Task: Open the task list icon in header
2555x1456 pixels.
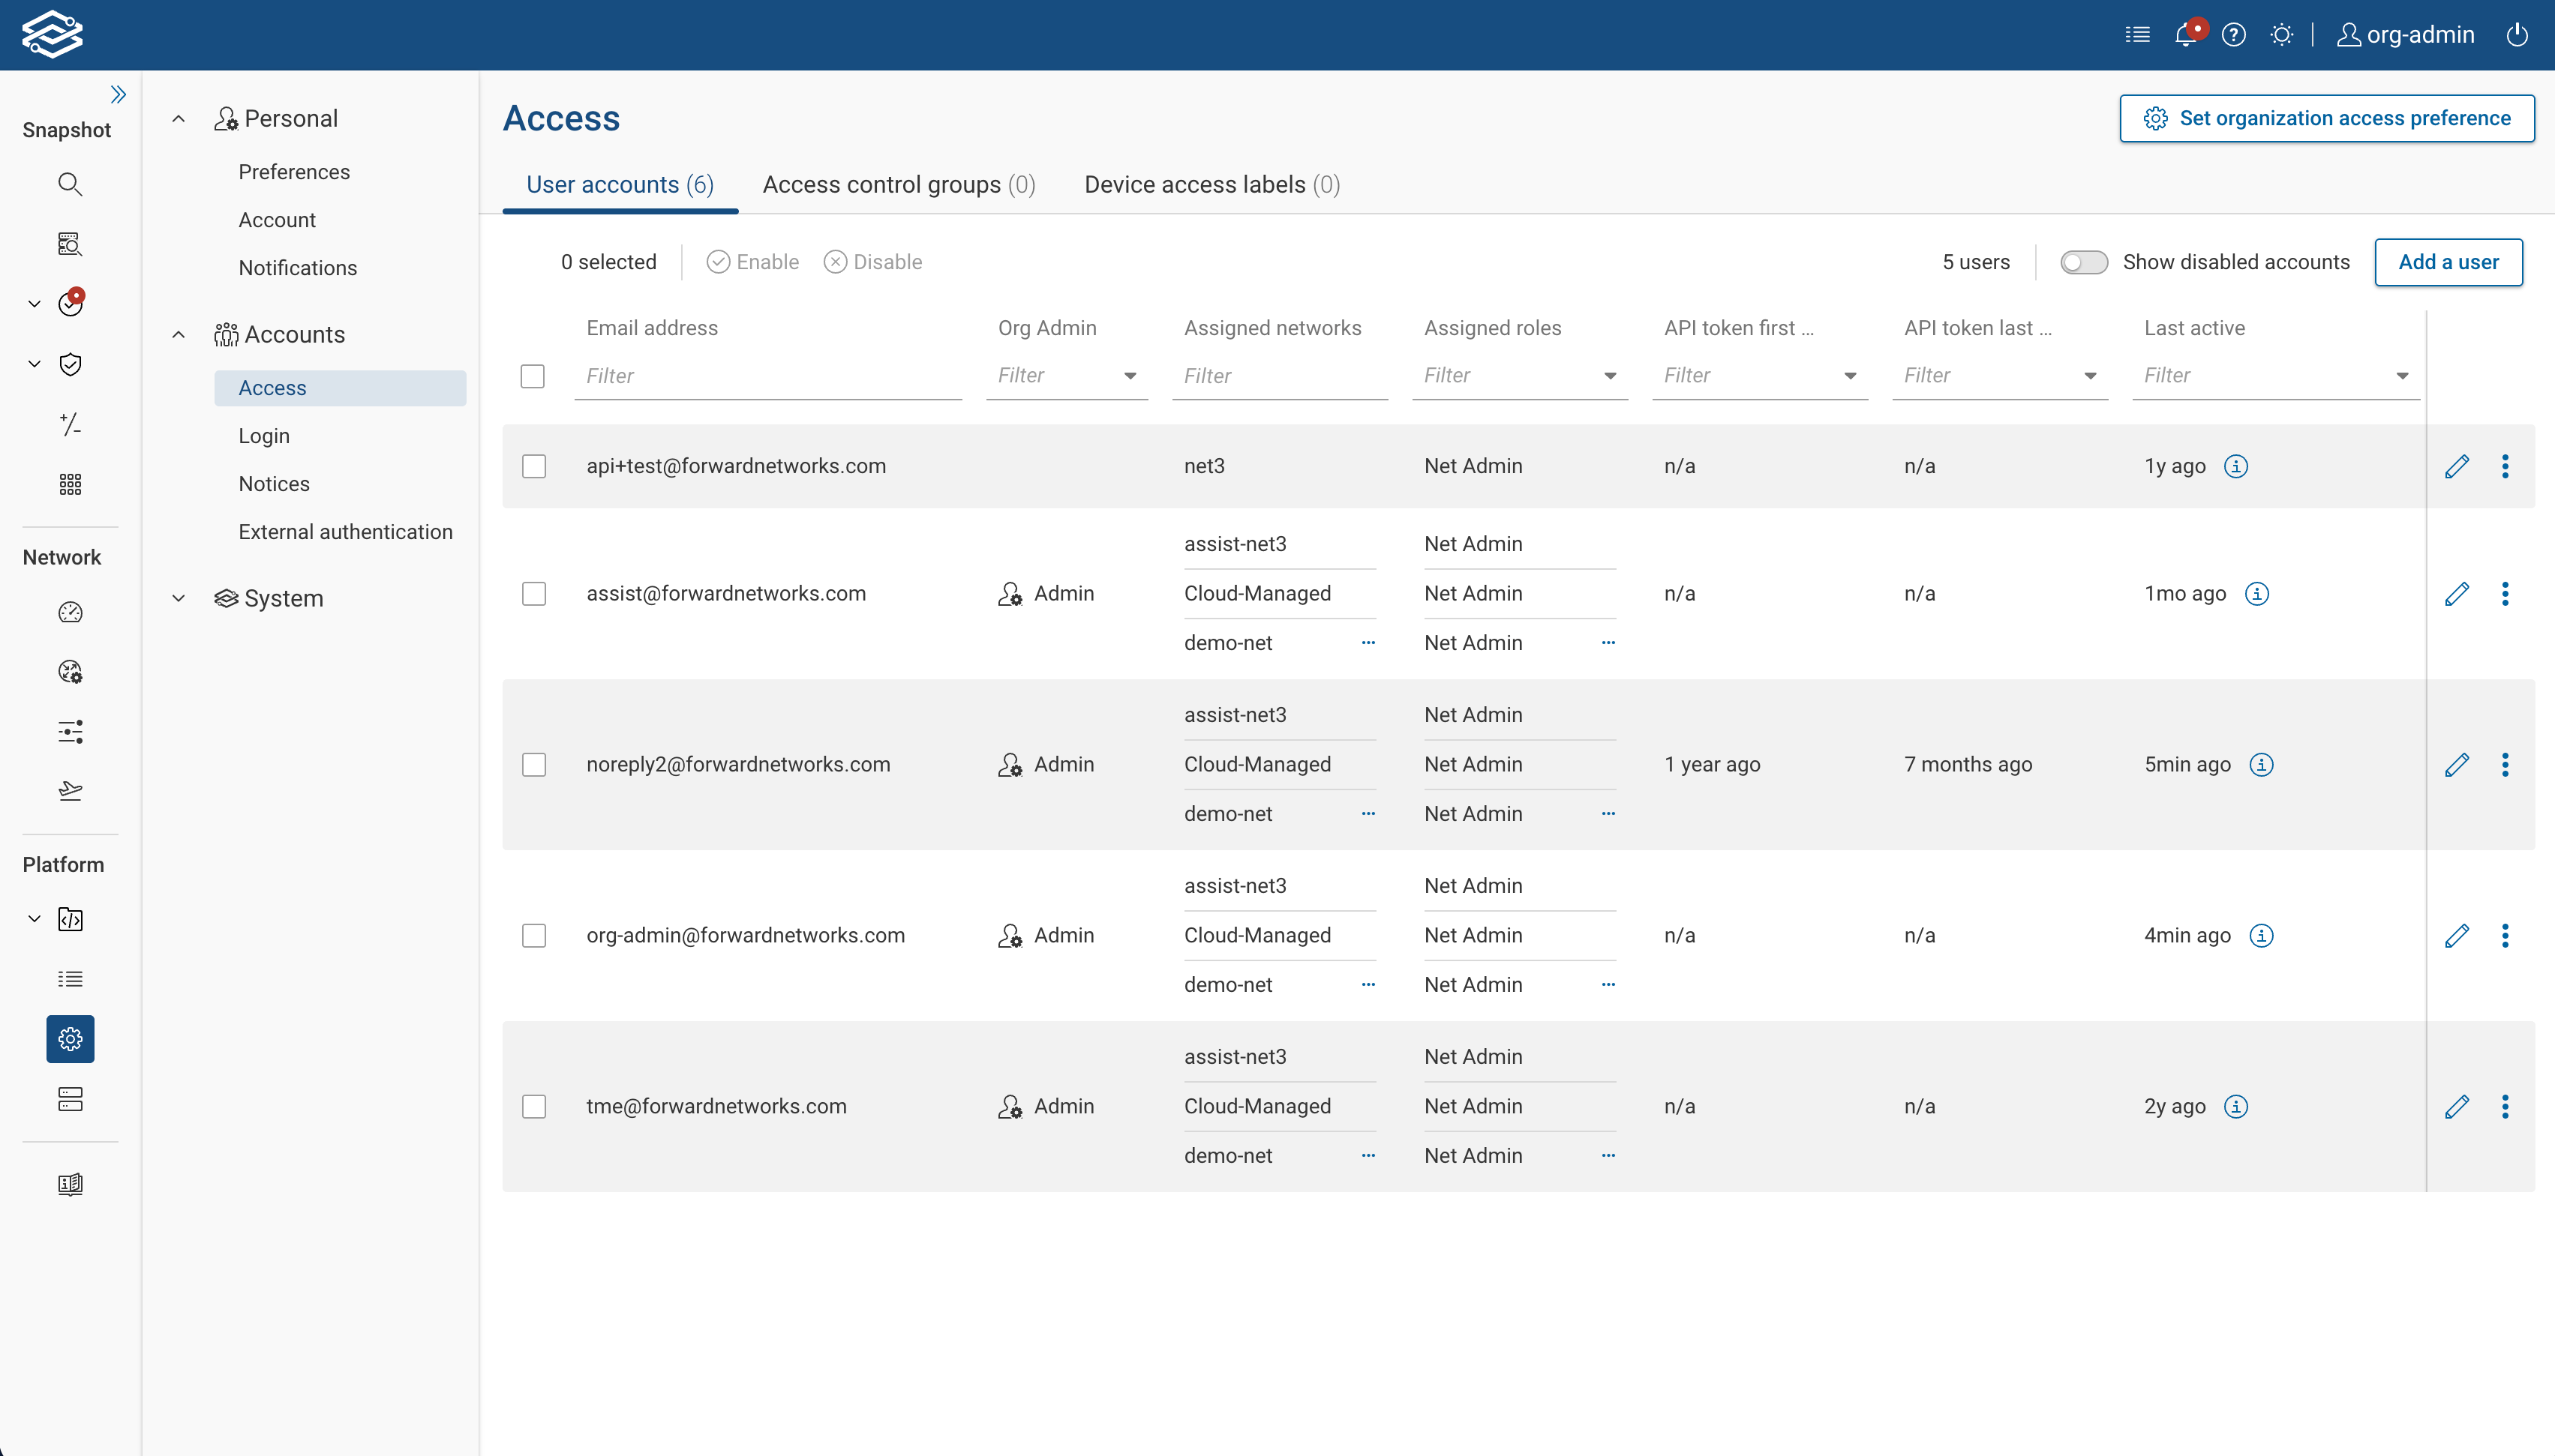Action: point(2138,35)
